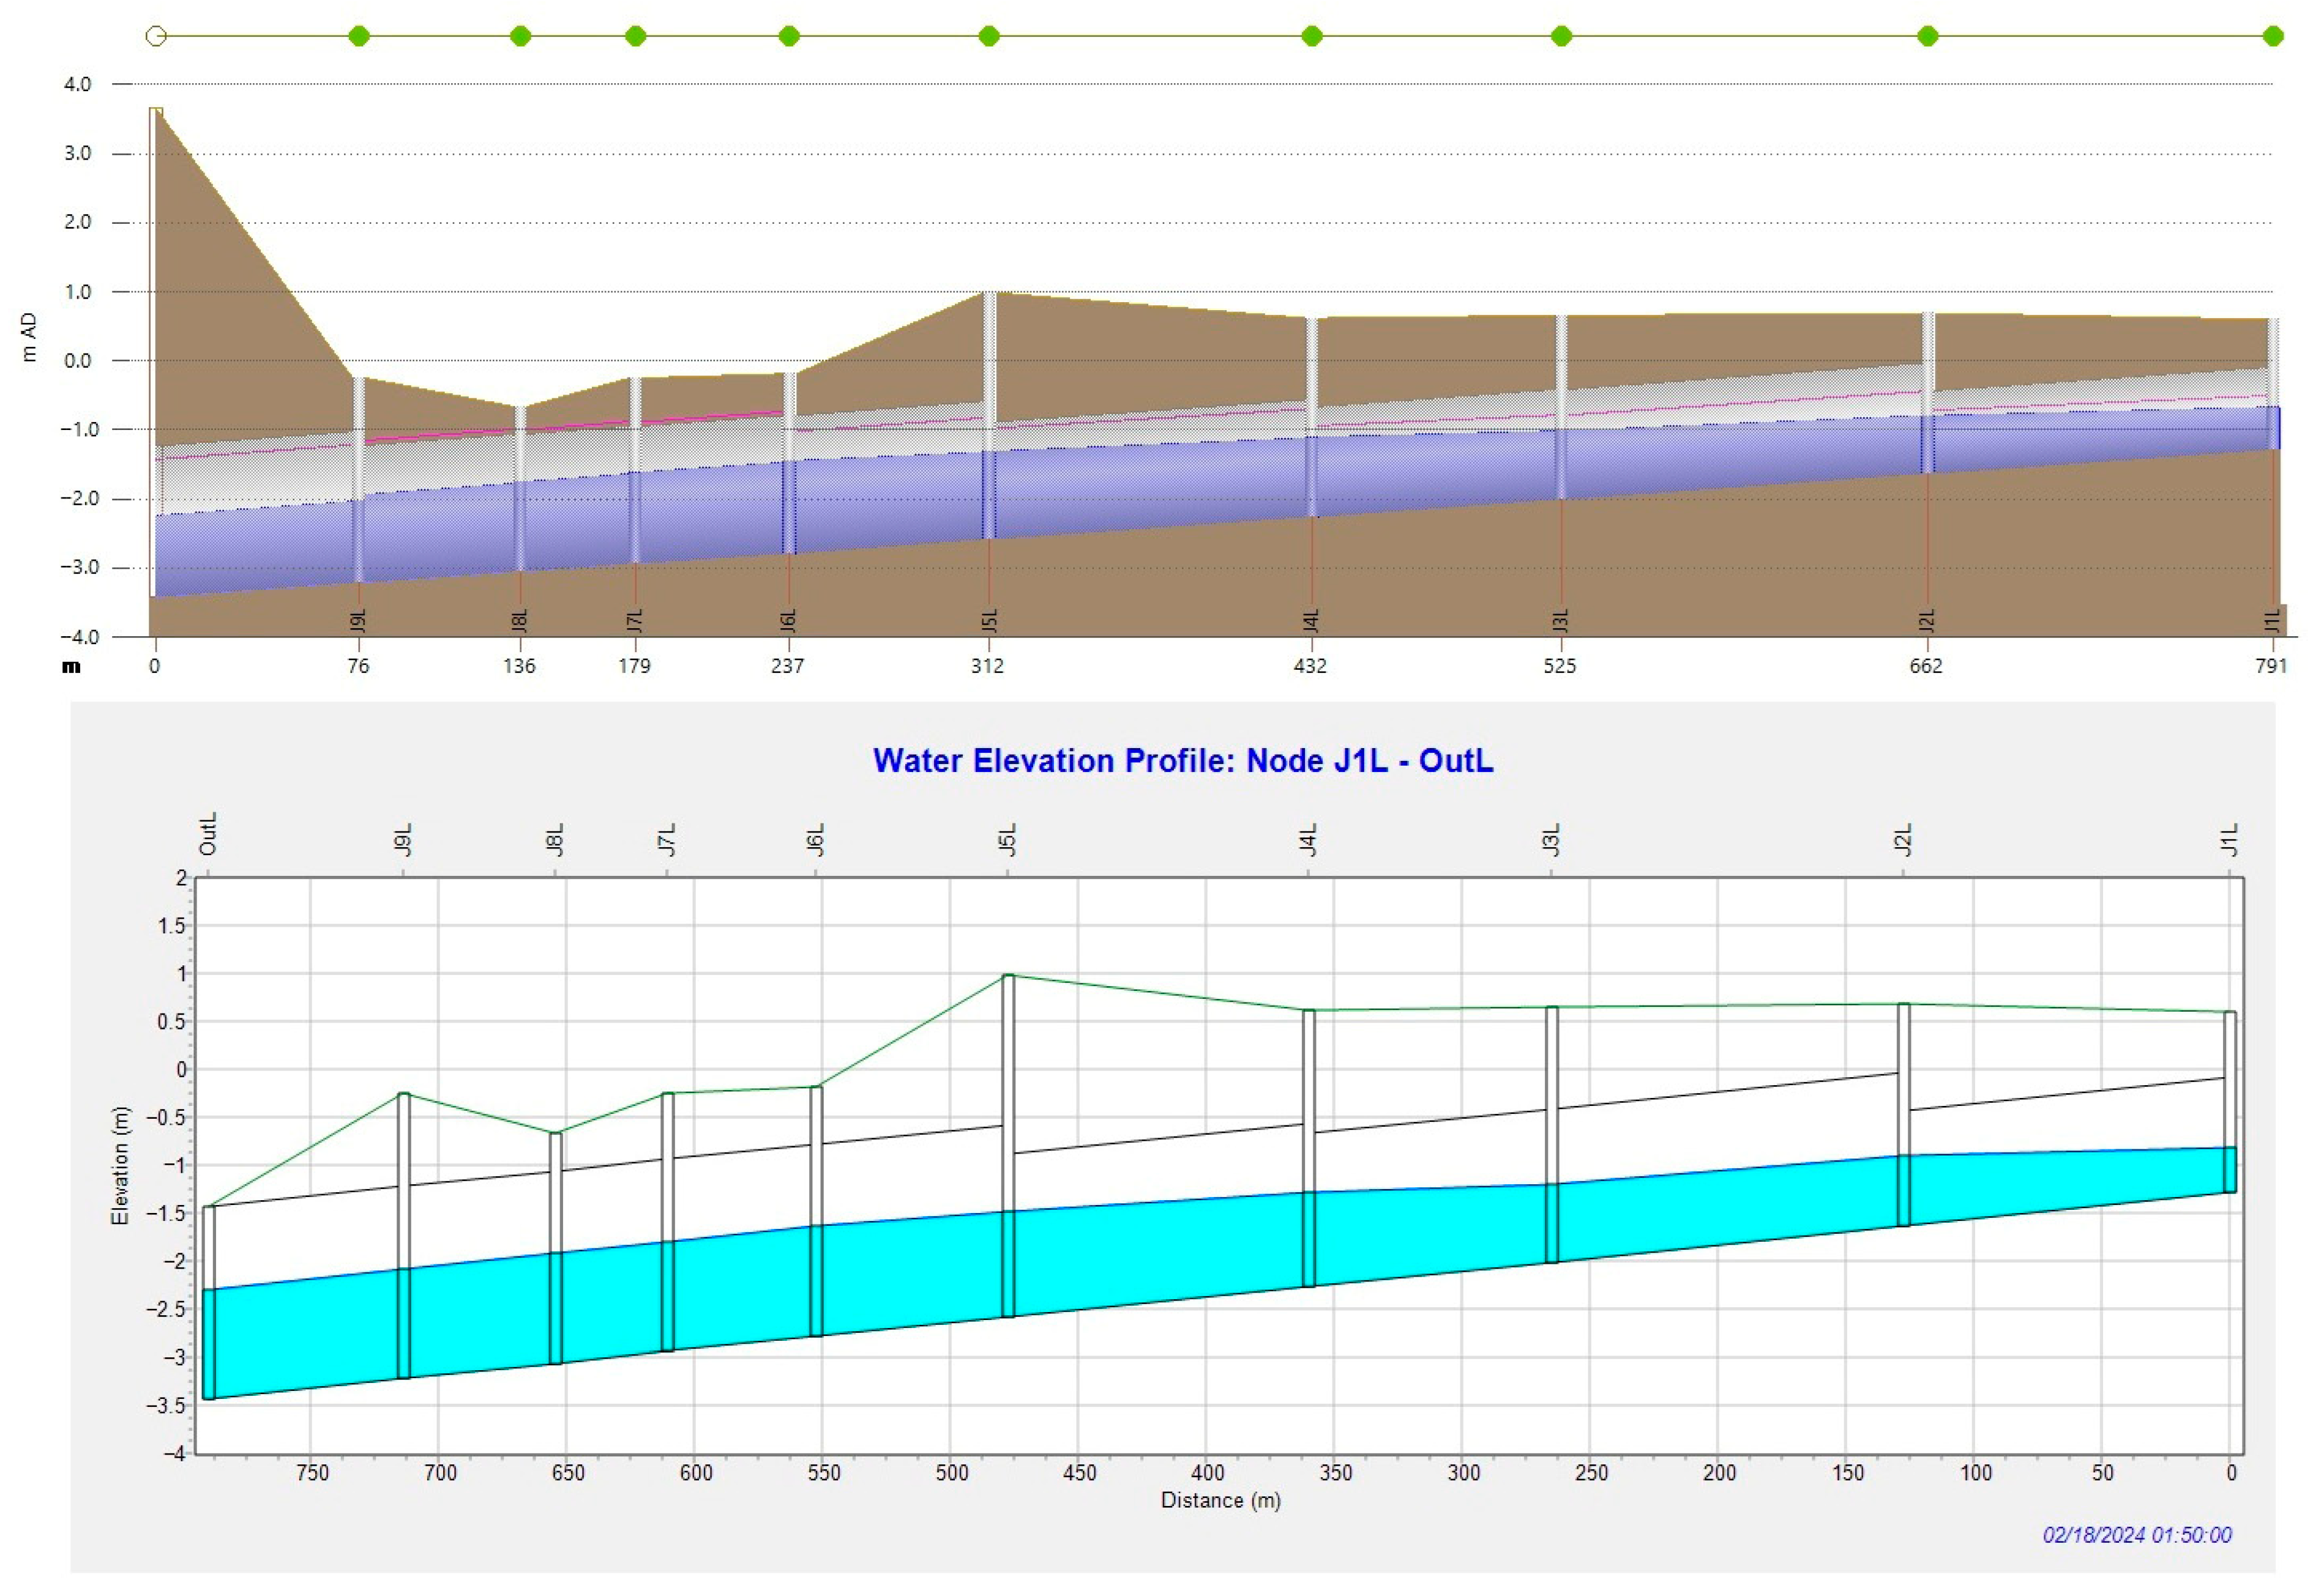Image resolution: width=2324 pixels, height=1591 pixels.
Task: Click the 02/18/2024 01:50:00 timestamp
Action: pos(2137,1535)
